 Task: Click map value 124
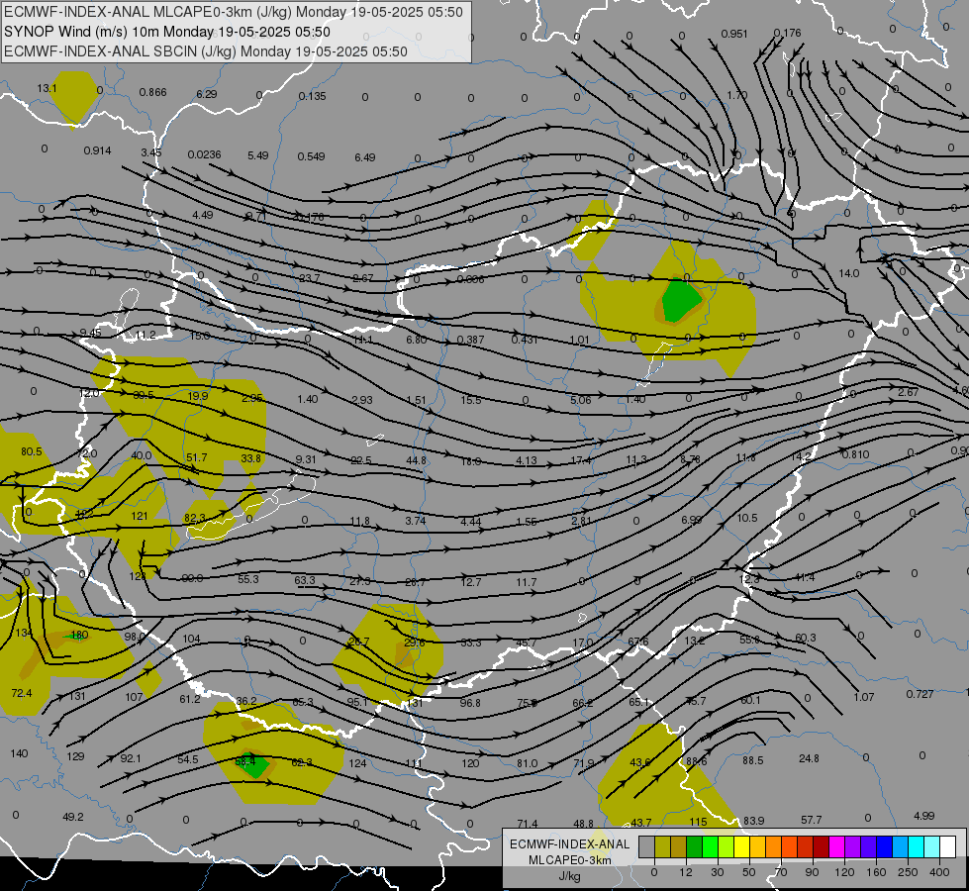[358, 763]
